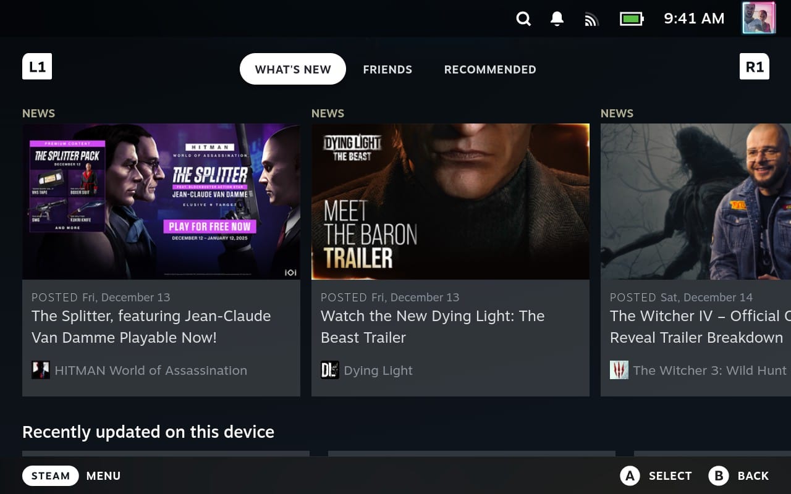Screen dimensions: 791x494
Task: Open the Witcher IV Reveal Trailer Breakdown headline
Action: (x=700, y=327)
